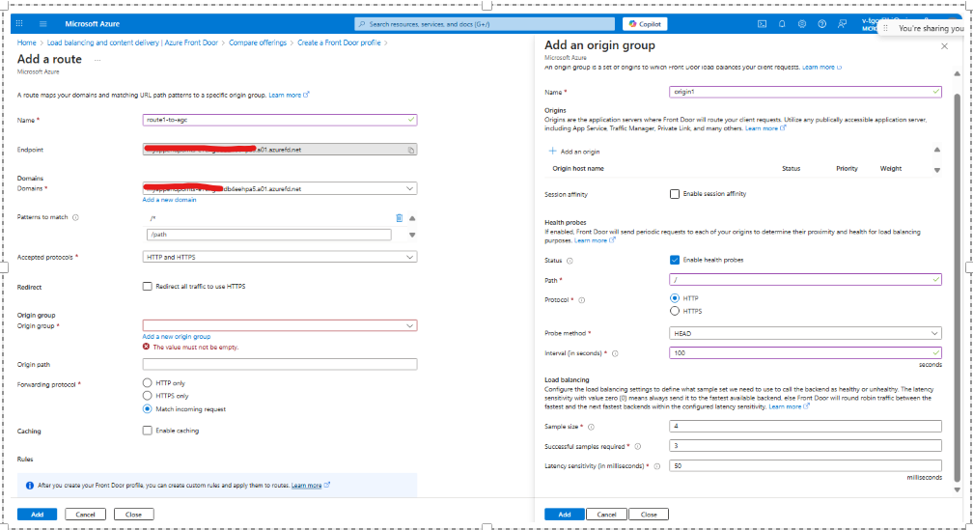The height and width of the screenshot is (530, 973).
Task: Open Cloud Shell from the top bar
Action: [762, 23]
